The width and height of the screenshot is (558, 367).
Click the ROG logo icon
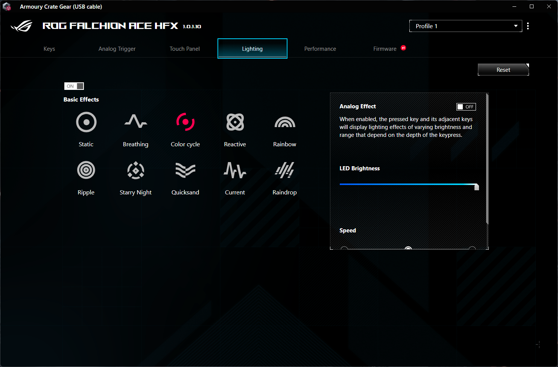click(x=22, y=26)
